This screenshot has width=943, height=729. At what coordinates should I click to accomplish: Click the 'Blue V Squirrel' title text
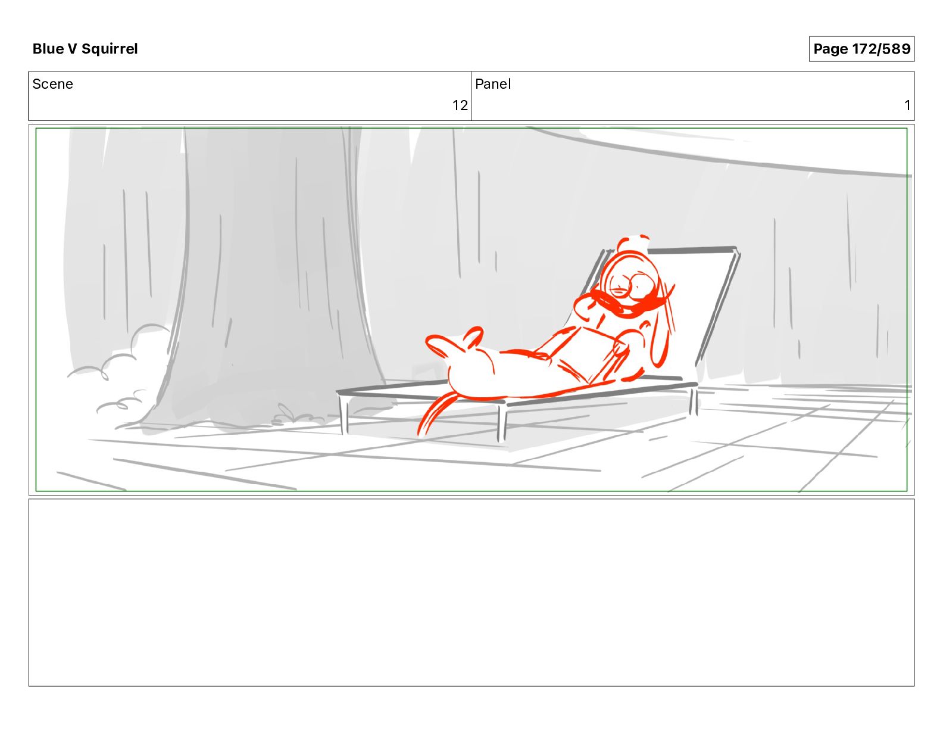point(85,49)
